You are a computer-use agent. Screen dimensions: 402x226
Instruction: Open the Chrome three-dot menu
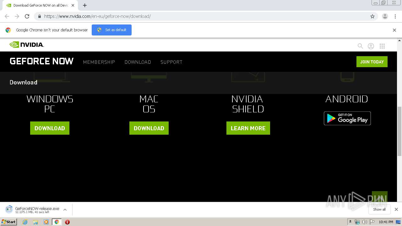[395, 16]
